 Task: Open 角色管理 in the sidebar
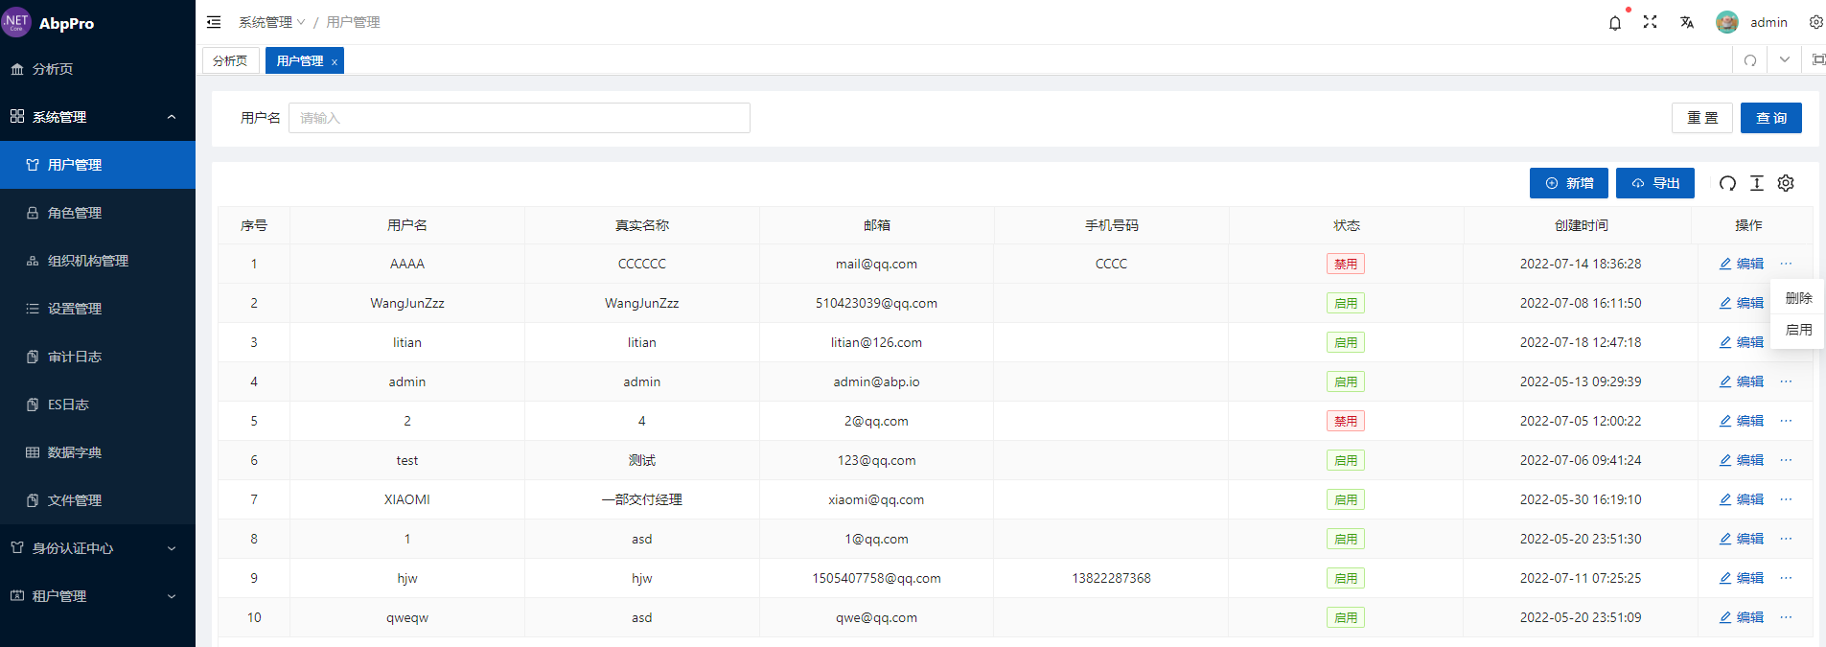pos(75,213)
